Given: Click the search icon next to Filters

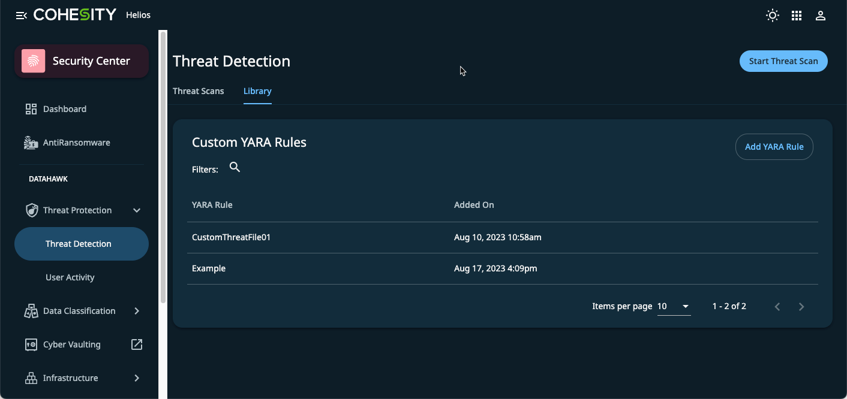Looking at the screenshot, I should click(235, 168).
